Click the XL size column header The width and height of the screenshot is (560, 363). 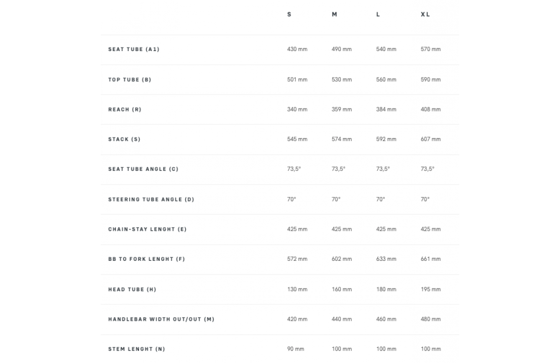pyautogui.click(x=425, y=15)
